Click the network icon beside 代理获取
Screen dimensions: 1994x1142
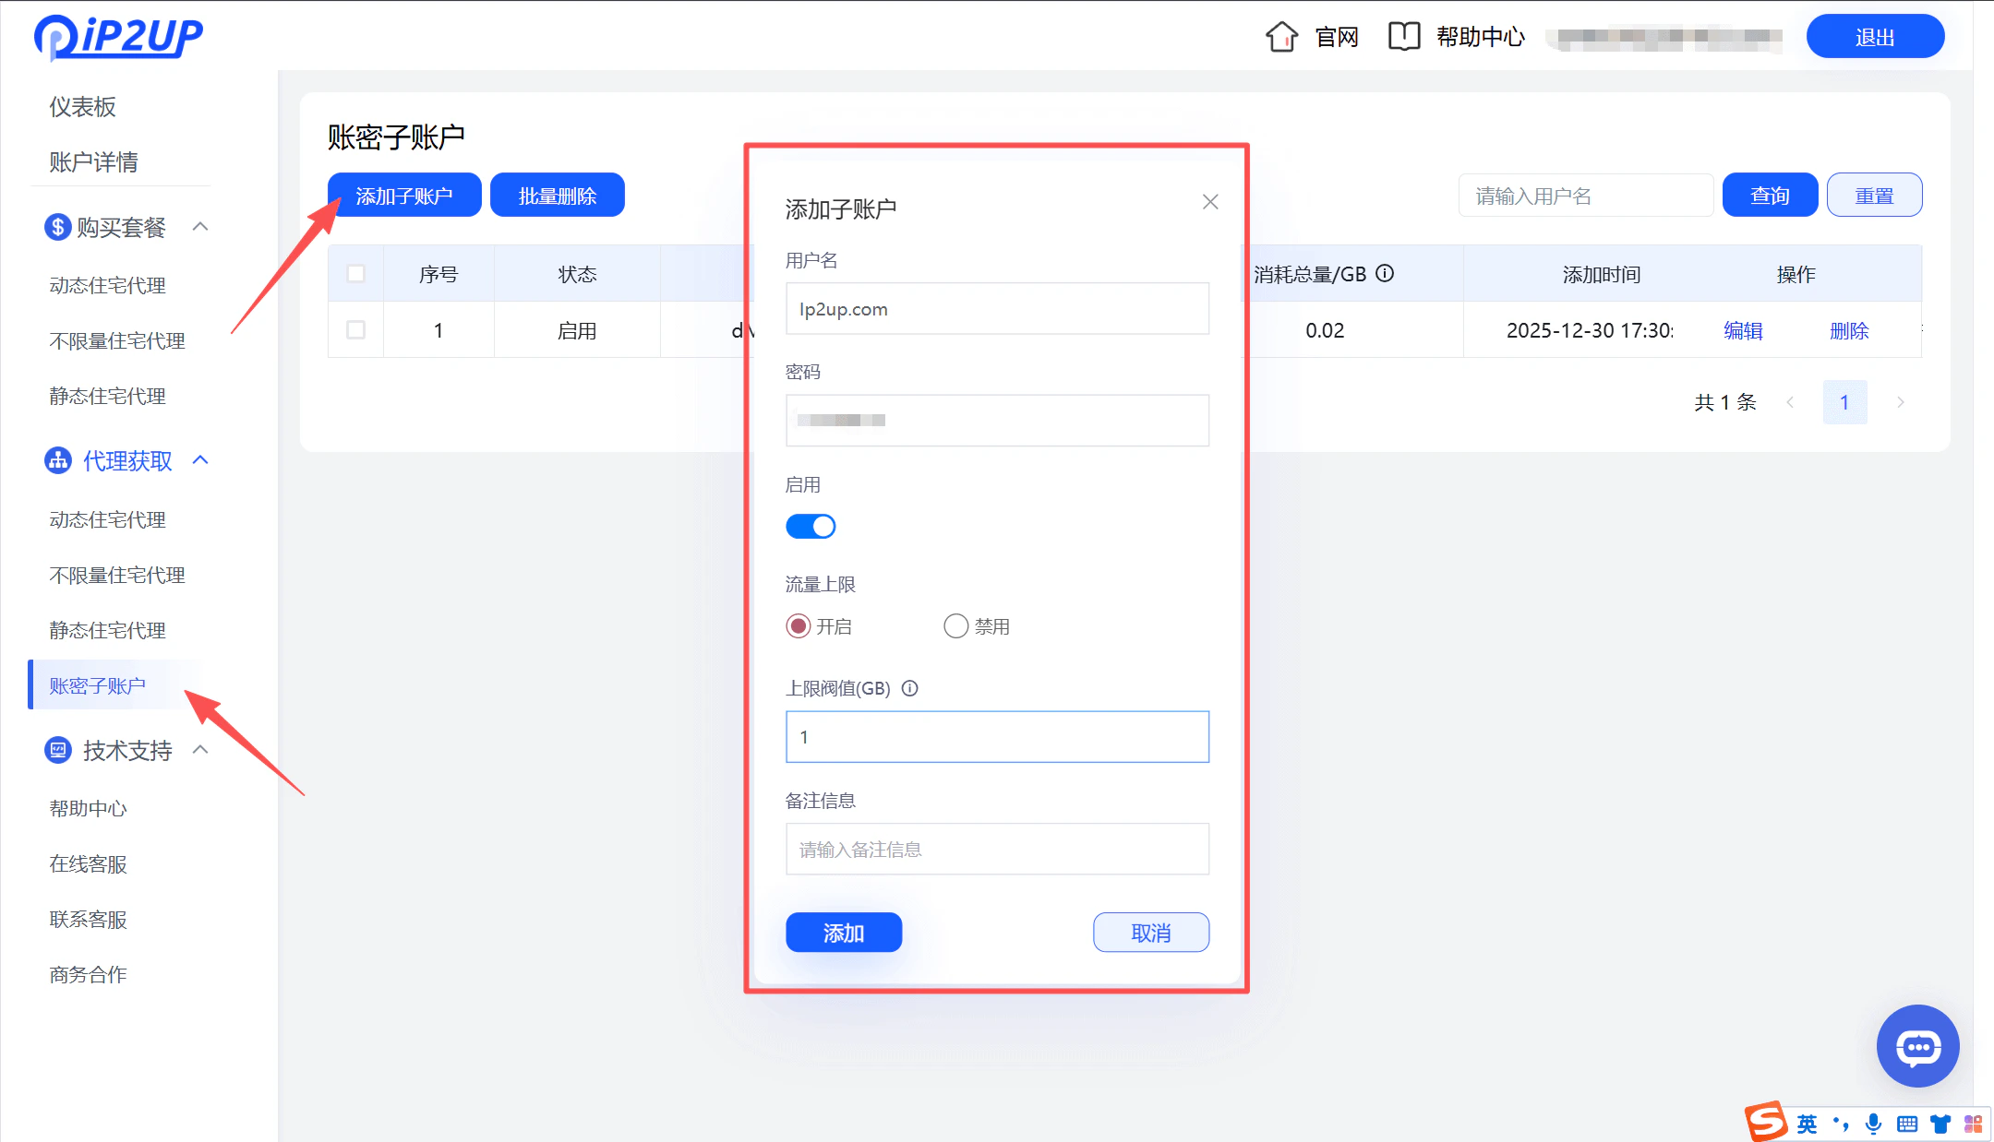click(57, 460)
